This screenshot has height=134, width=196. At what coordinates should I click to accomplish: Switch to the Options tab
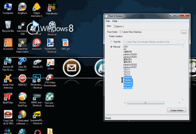119,26
